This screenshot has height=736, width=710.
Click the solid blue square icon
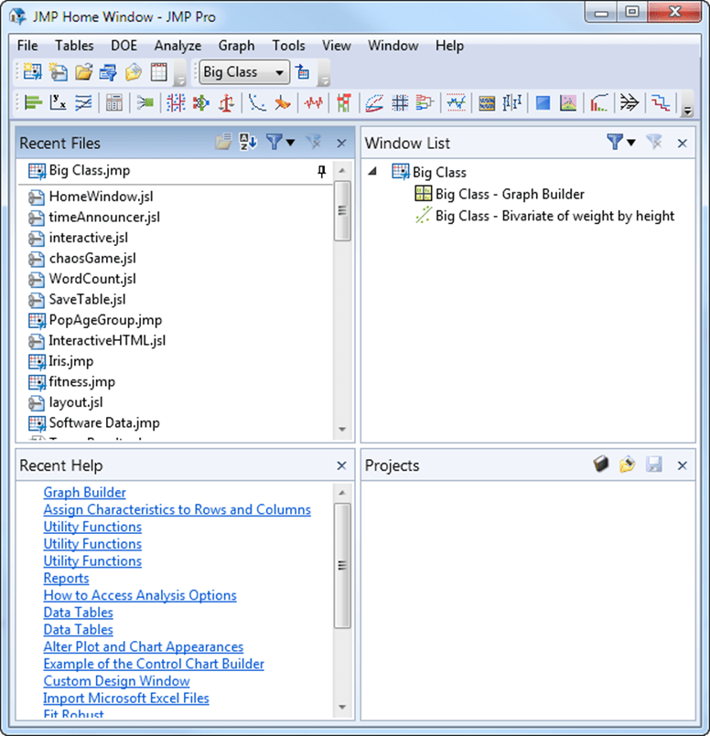tap(543, 102)
